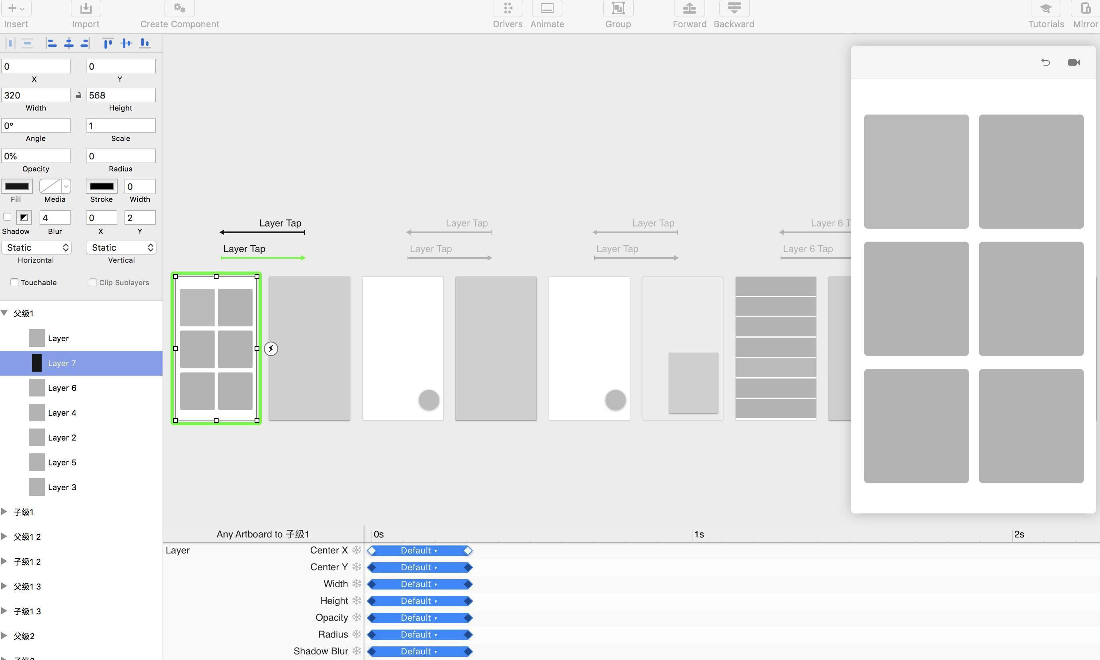This screenshot has width=1100, height=660.
Task: Click the align top edges icon
Action: point(107,43)
